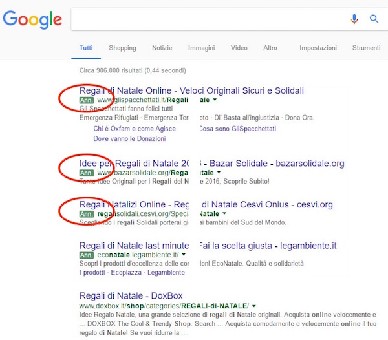Open the Video tab
Image resolution: width=388 pixels, height=340 pixels.
[239, 48]
